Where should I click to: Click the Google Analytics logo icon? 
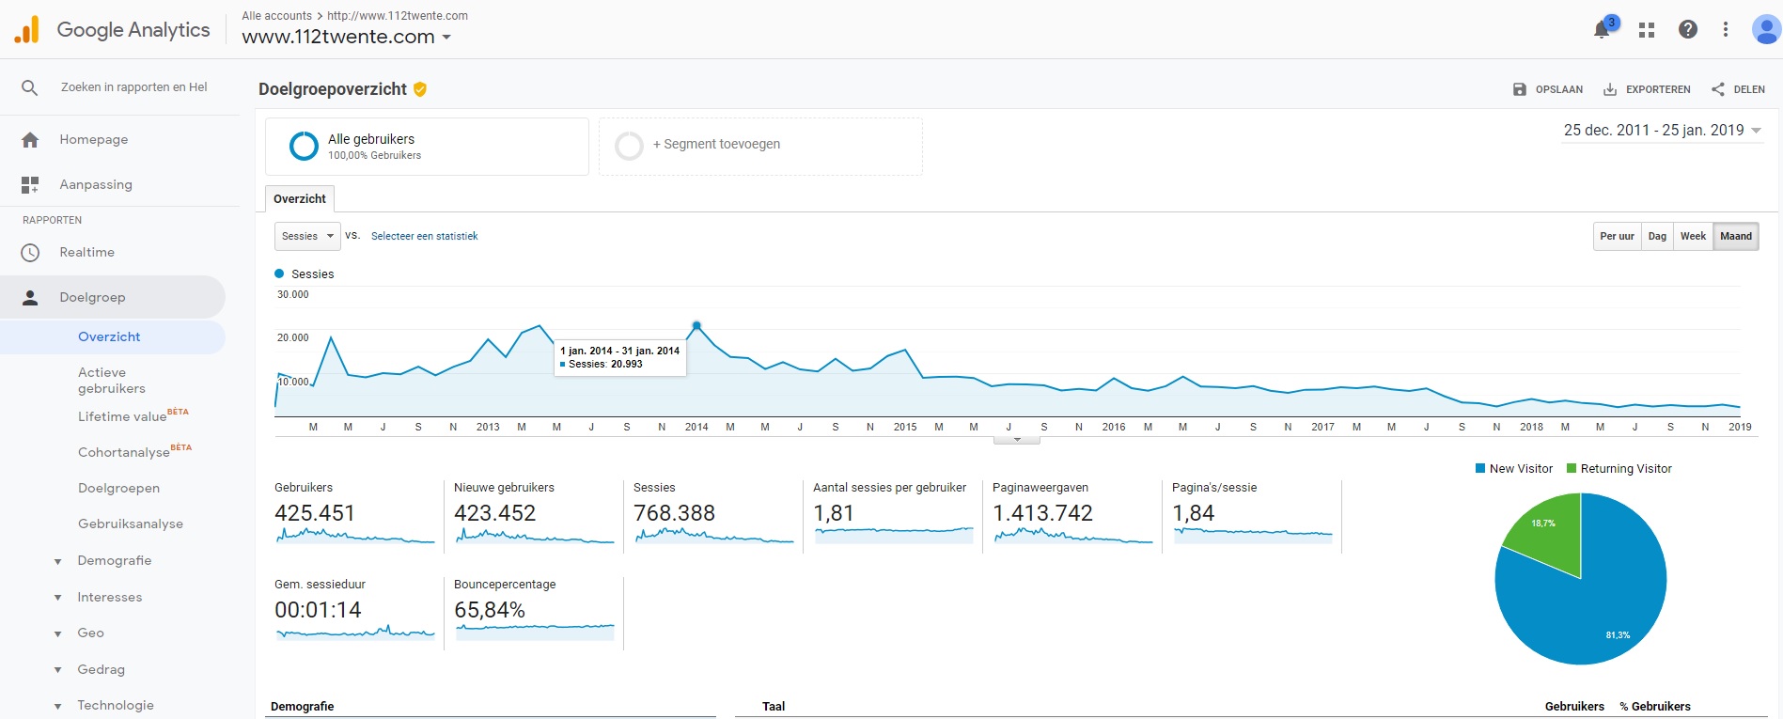[27, 30]
